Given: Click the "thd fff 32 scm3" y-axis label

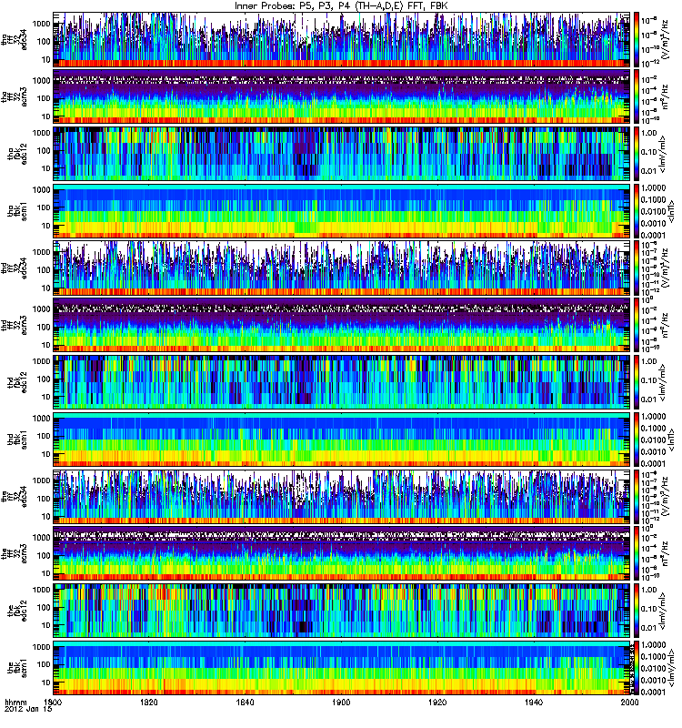Looking at the screenshot, I should point(14,325).
